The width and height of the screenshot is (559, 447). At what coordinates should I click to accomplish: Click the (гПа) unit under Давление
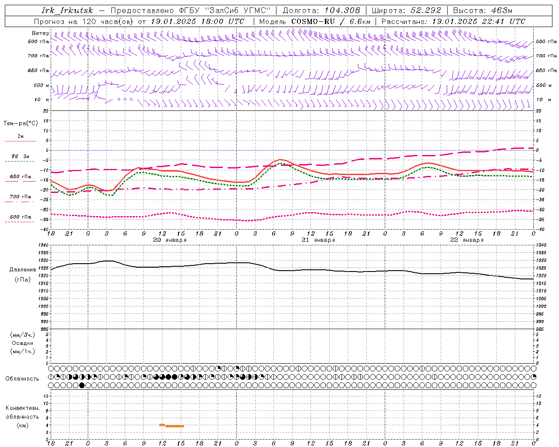pyautogui.click(x=23, y=279)
